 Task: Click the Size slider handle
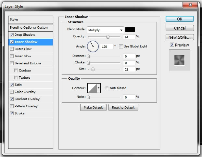coord(93,69)
